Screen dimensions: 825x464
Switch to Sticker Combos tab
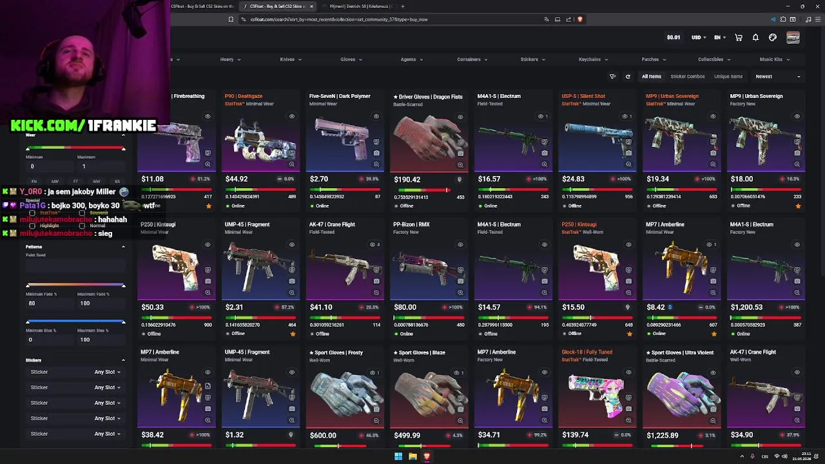tap(688, 77)
